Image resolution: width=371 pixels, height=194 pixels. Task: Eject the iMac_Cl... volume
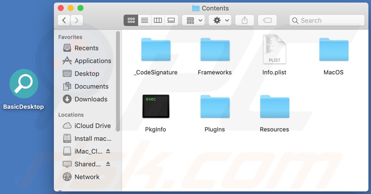pos(108,151)
